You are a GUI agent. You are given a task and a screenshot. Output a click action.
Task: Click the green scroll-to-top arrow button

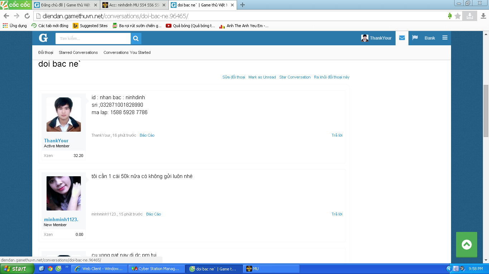pyautogui.click(x=466, y=244)
